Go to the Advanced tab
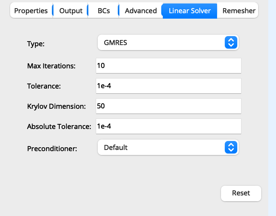This screenshot has width=276, height=216. tap(141, 10)
